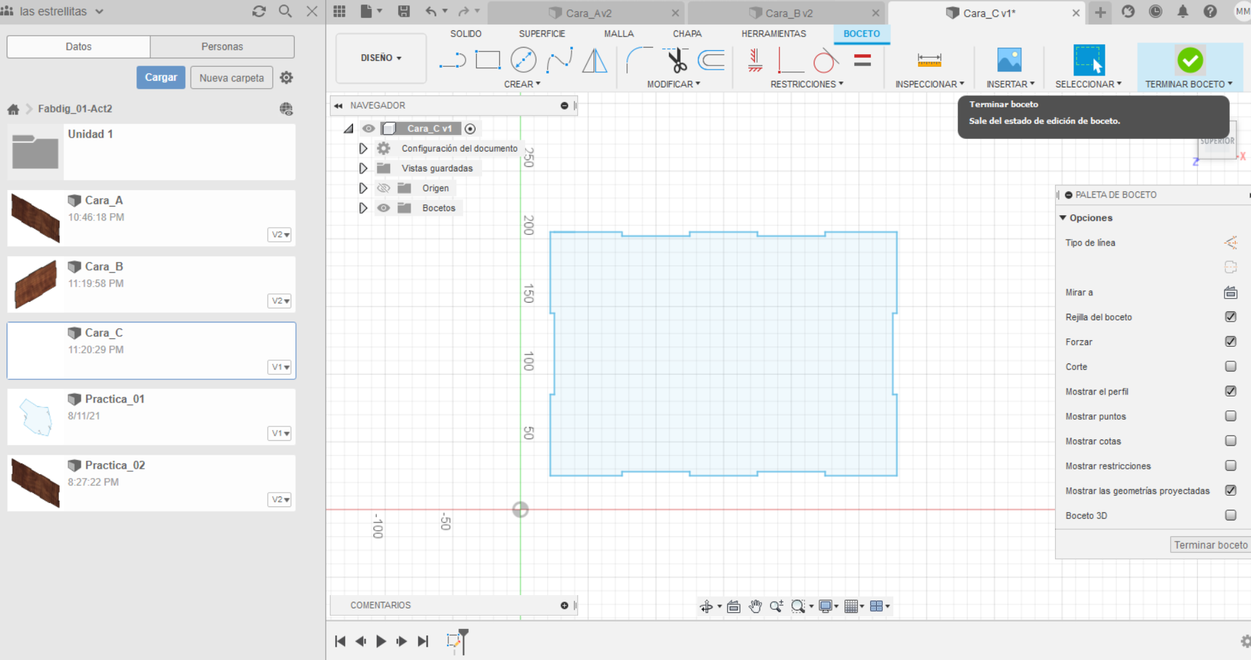The image size is (1251, 660).
Task: Switch to the CHAPA tab
Action: tap(687, 34)
